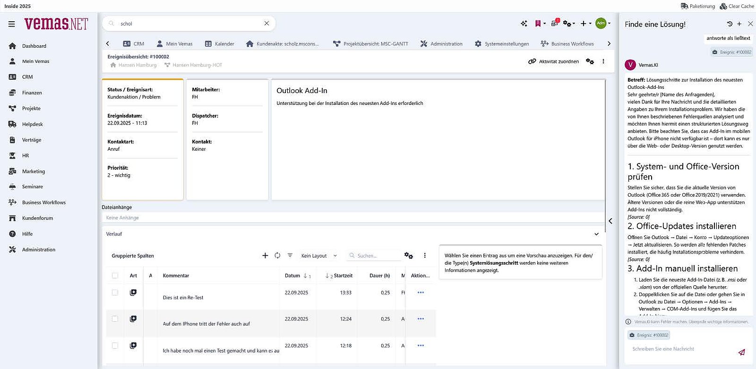Open the hamburger navigation menu
Screen dimensions: 756x369
[x=12, y=24]
